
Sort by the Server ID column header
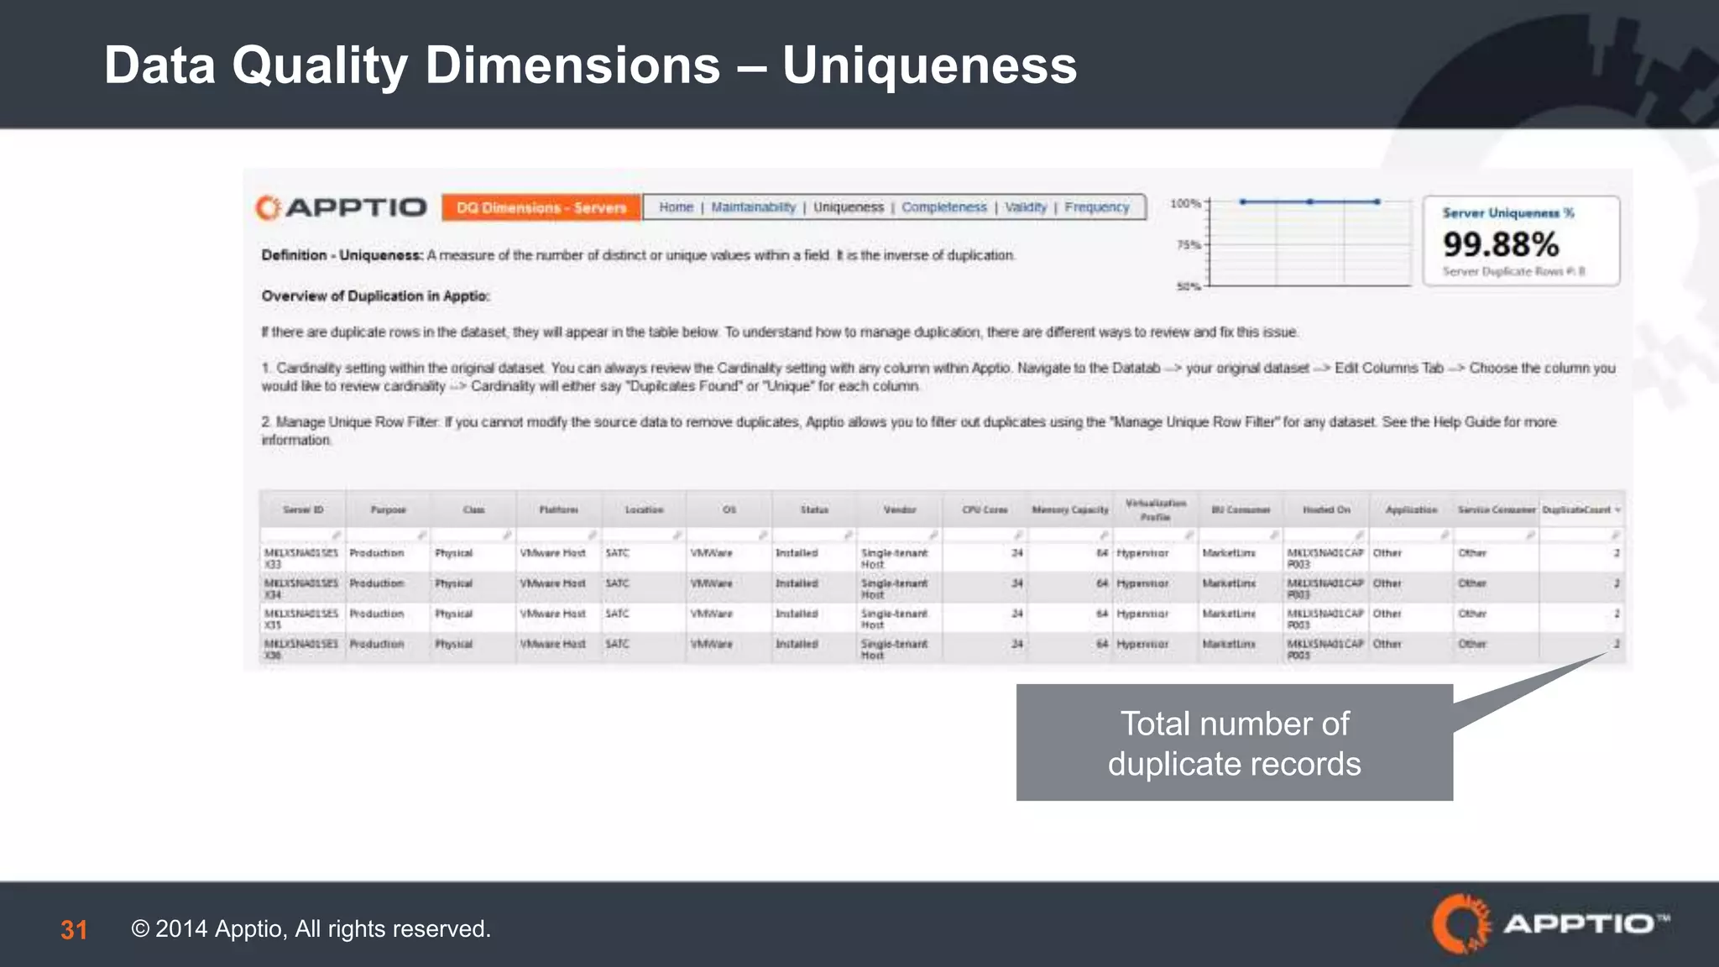coord(303,510)
